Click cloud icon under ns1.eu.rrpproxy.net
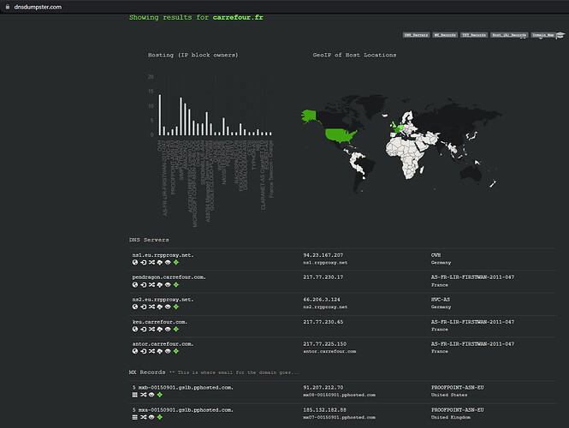Viewport: 569px width, 428px height. [x=160, y=263]
